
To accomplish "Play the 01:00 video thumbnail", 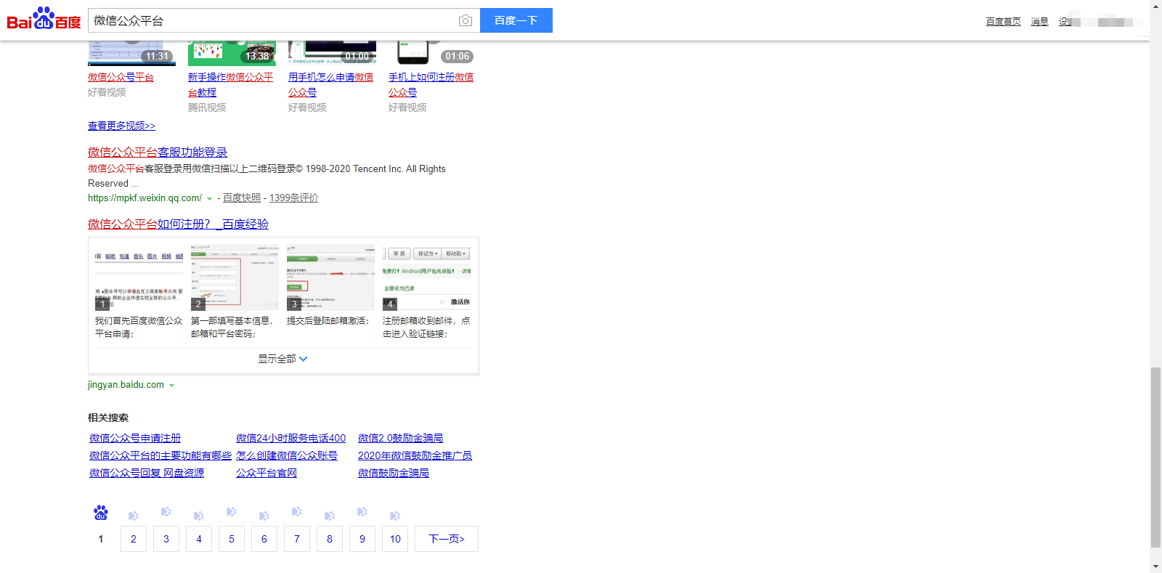I will click(332, 54).
